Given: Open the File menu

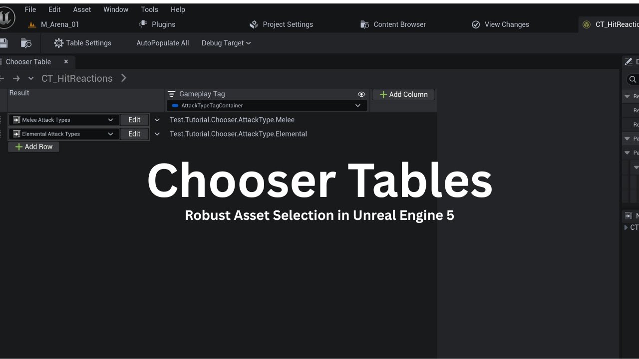Looking at the screenshot, I should (x=30, y=9).
